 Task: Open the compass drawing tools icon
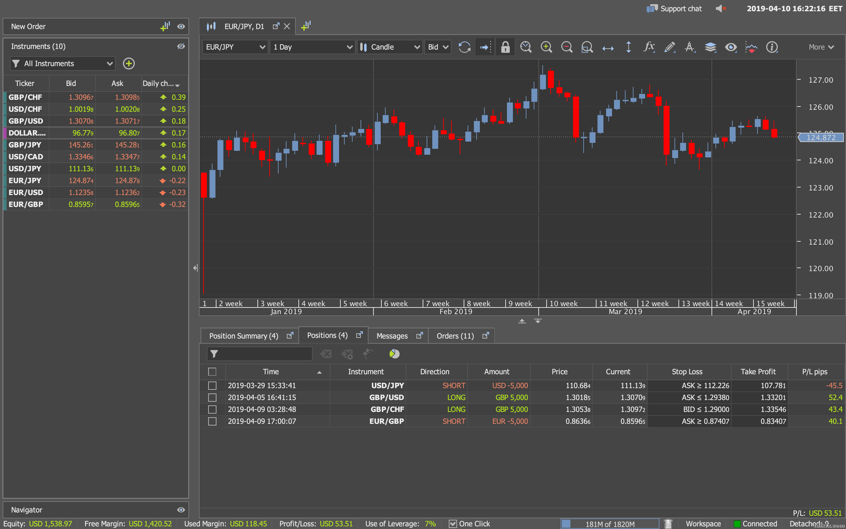point(690,47)
